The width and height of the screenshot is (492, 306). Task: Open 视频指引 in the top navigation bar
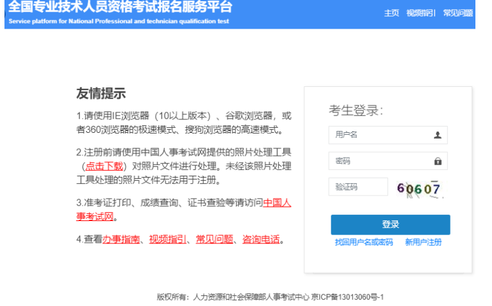[421, 13]
